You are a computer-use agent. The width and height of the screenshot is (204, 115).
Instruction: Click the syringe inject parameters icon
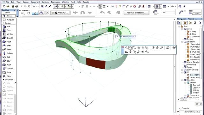50,6
